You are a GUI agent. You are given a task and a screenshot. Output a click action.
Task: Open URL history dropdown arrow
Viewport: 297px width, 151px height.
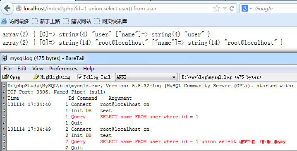[x=225, y=9]
